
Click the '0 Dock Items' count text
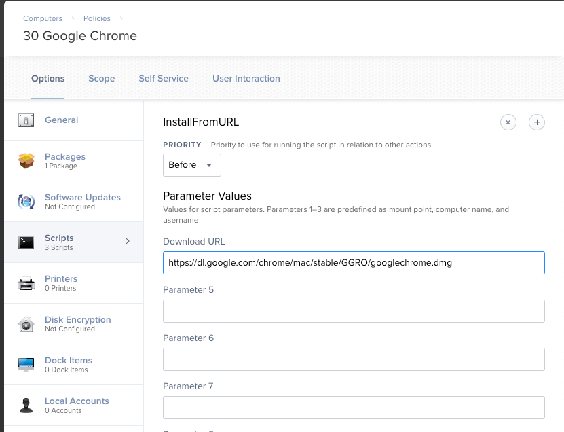[67, 370]
